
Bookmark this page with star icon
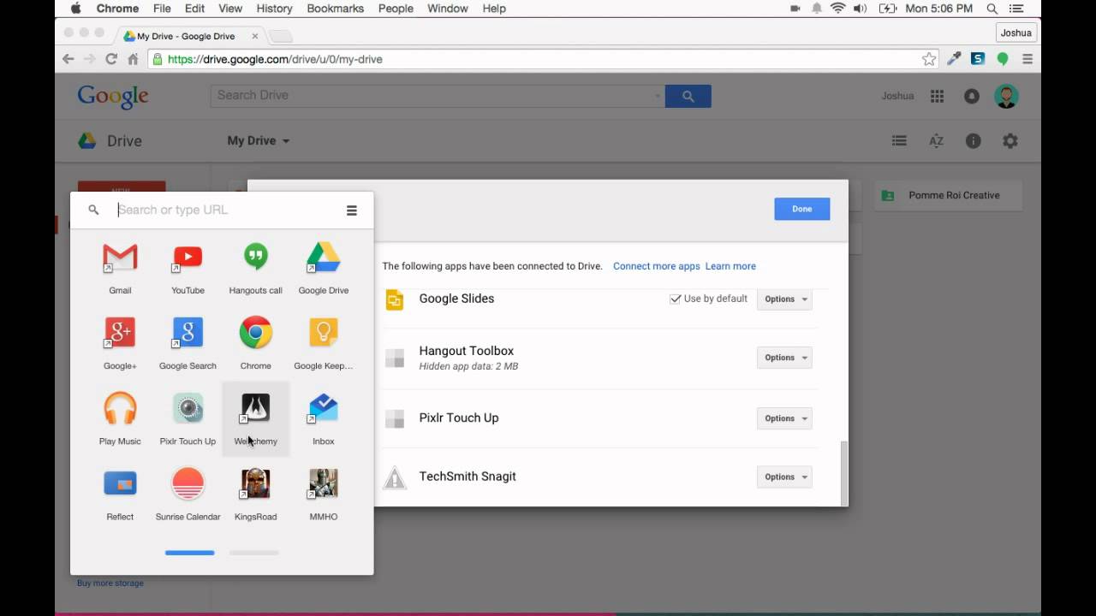coord(929,59)
